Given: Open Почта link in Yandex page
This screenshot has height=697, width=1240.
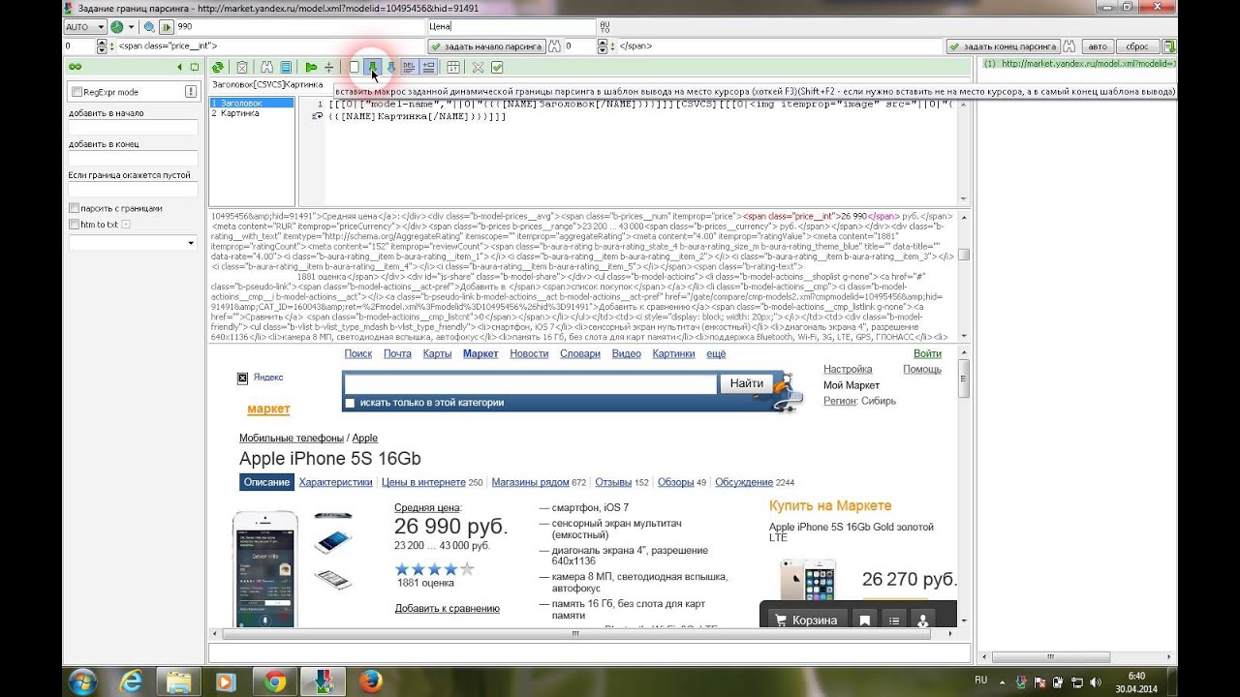Looking at the screenshot, I should point(397,354).
